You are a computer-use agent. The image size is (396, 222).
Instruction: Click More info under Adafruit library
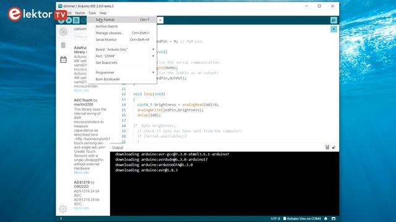81,91
